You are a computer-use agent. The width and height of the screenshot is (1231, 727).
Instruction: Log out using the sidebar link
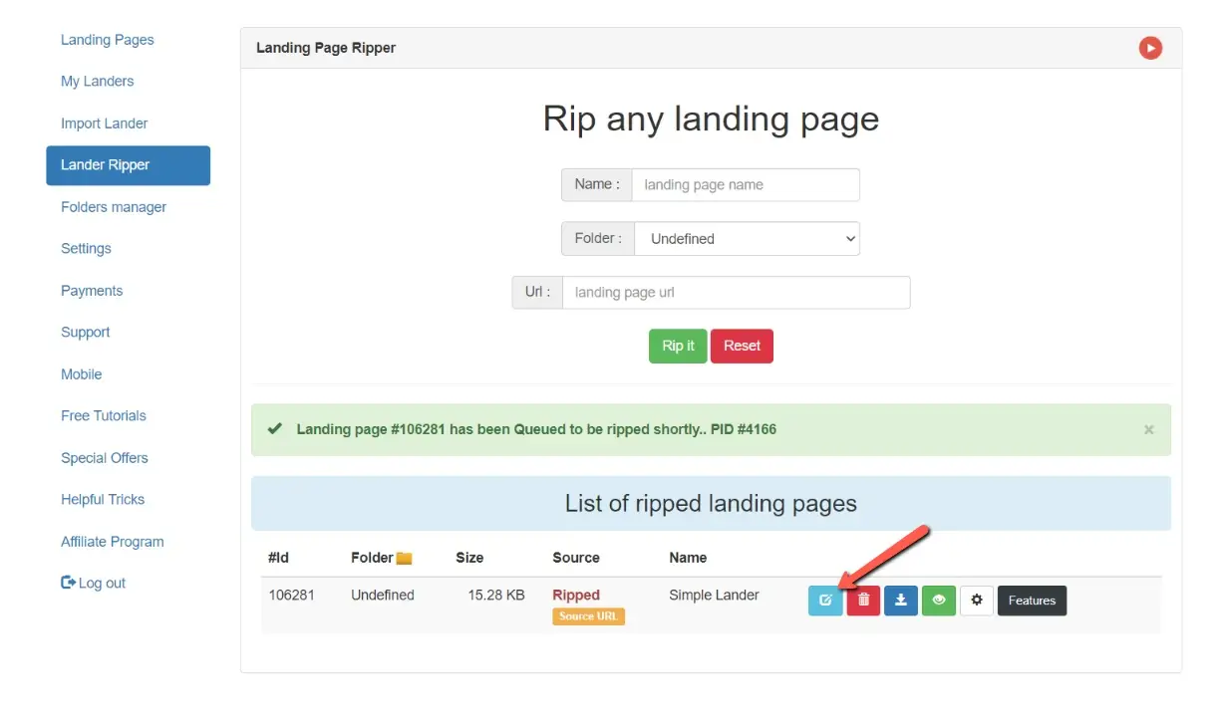(x=94, y=584)
